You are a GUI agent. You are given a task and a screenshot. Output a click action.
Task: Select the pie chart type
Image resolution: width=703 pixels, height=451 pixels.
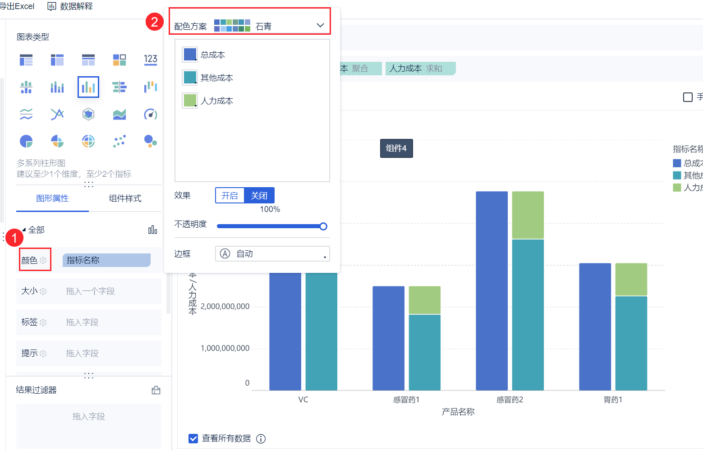26,141
